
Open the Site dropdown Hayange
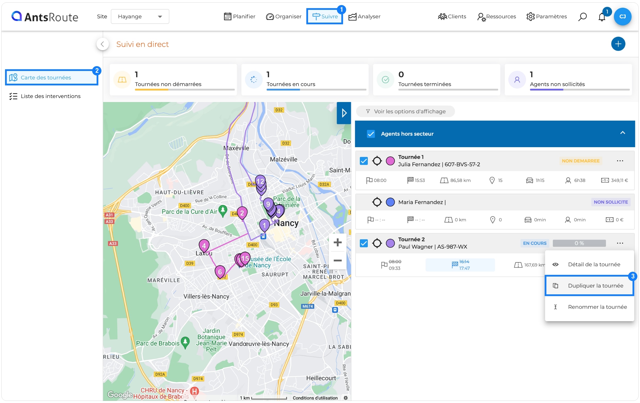click(140, 16)
